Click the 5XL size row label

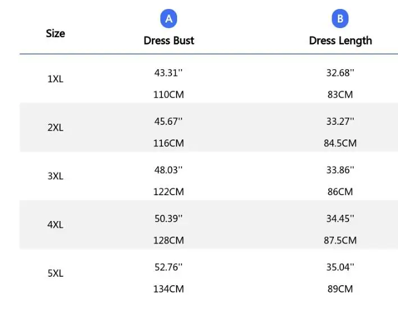tap(55, 273)
